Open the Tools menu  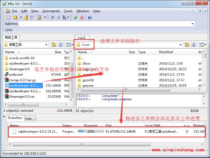pyautogui.click(x=68, y=11)
